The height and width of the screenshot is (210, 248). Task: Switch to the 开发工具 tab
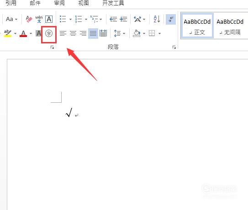pos(113,3)
